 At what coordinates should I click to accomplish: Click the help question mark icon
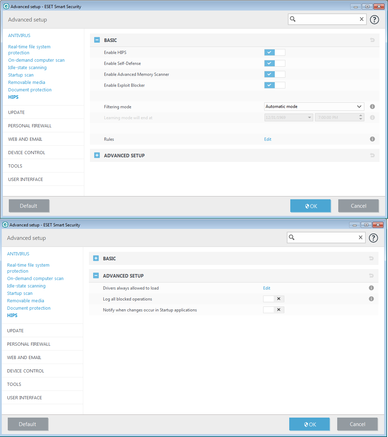tap(374, 19)
